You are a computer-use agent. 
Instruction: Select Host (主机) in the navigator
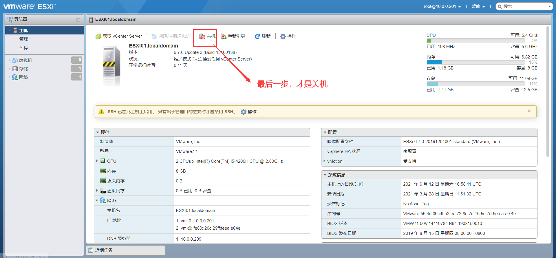(45, 30)
